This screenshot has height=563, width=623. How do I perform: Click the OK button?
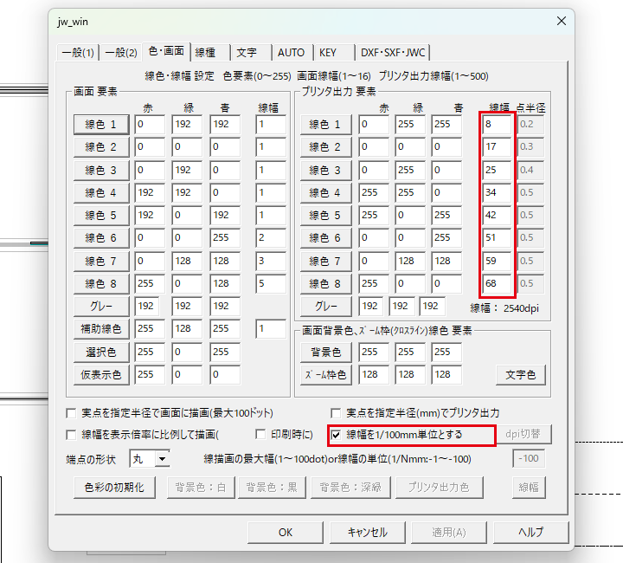click(x=286, y=533)
